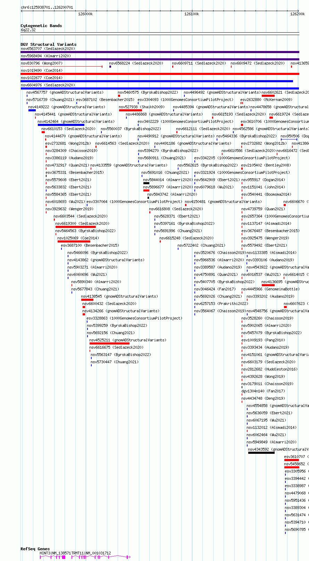Click red bar under nsv4138545

click(87, 300)
